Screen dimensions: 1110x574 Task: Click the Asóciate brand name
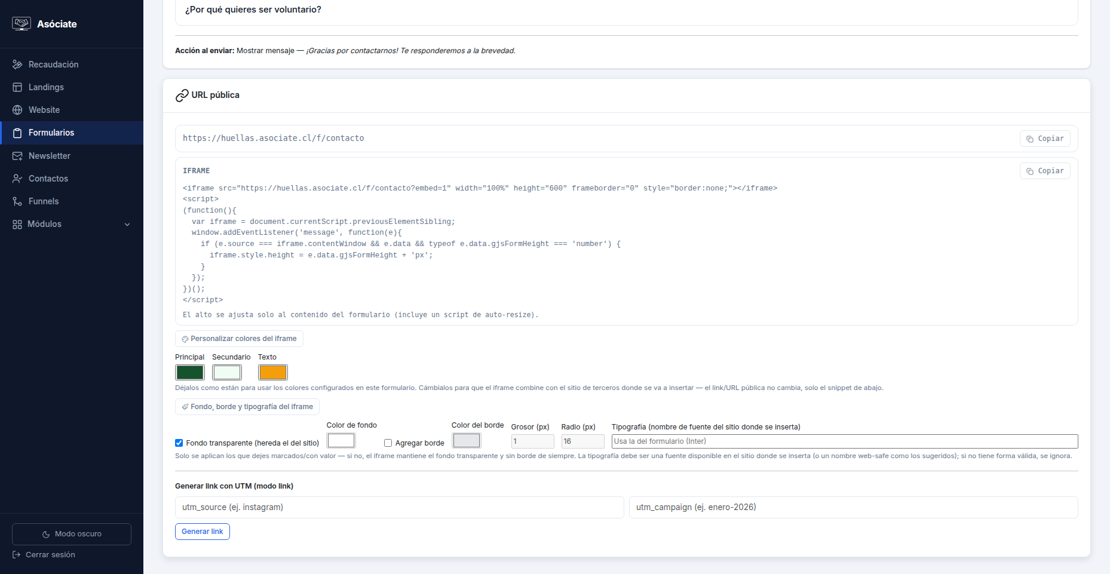pos(57,24)
